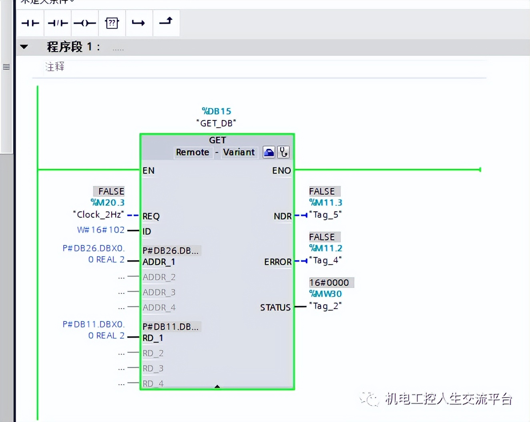Select the Tag_2 operand at STATUS output
The width and height of the screenshot is (530, 422).
coord(326,306)
